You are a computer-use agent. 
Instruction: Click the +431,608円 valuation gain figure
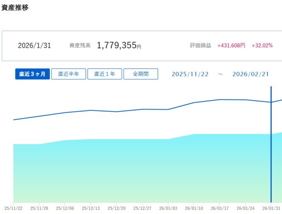(231, 45)
